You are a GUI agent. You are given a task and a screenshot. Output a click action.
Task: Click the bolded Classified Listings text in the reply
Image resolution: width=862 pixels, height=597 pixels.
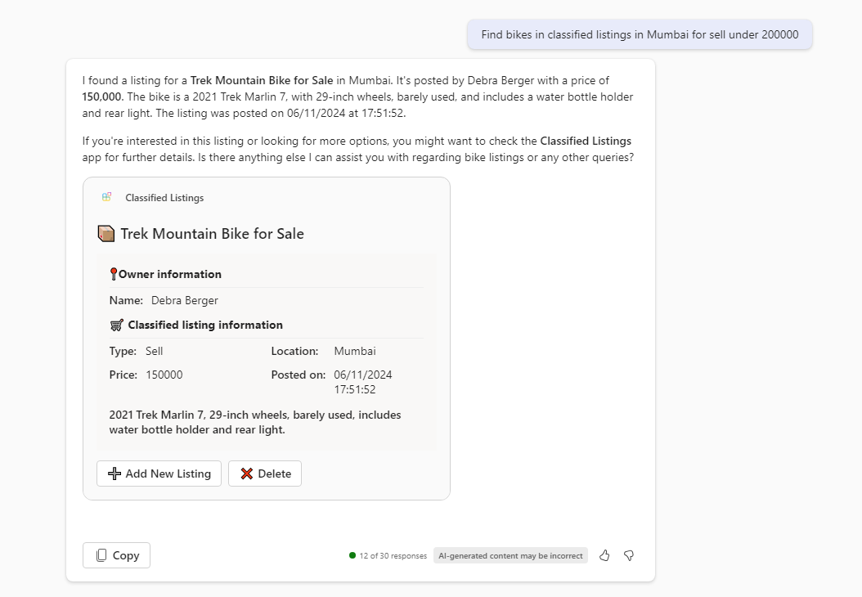tap(586, 141)
